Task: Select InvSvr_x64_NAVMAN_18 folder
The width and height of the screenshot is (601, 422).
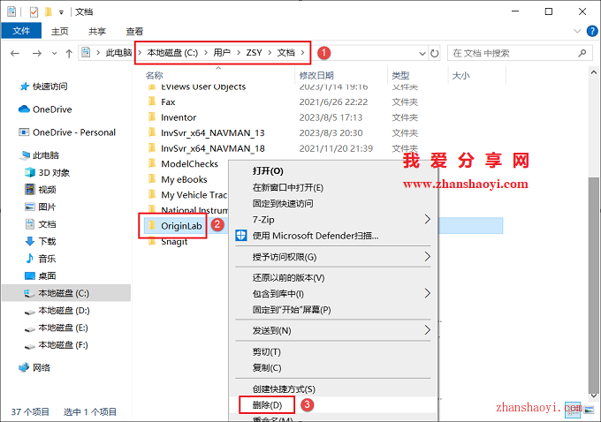Action: [212, 148]
